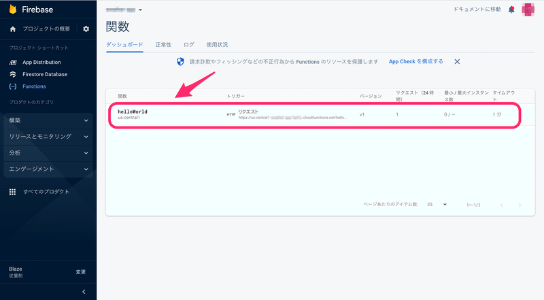Click App Check を構成する link
This screenshot has width=544, height=300.
coord(416,61)
